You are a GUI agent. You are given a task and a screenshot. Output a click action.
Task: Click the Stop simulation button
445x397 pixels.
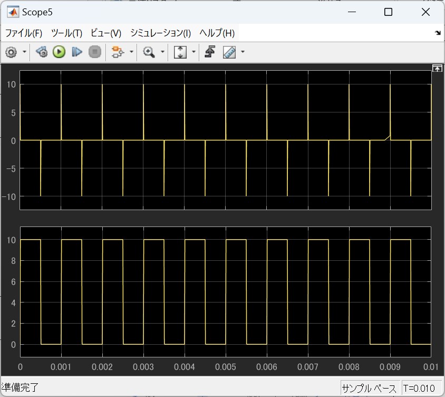click(94, 52)
